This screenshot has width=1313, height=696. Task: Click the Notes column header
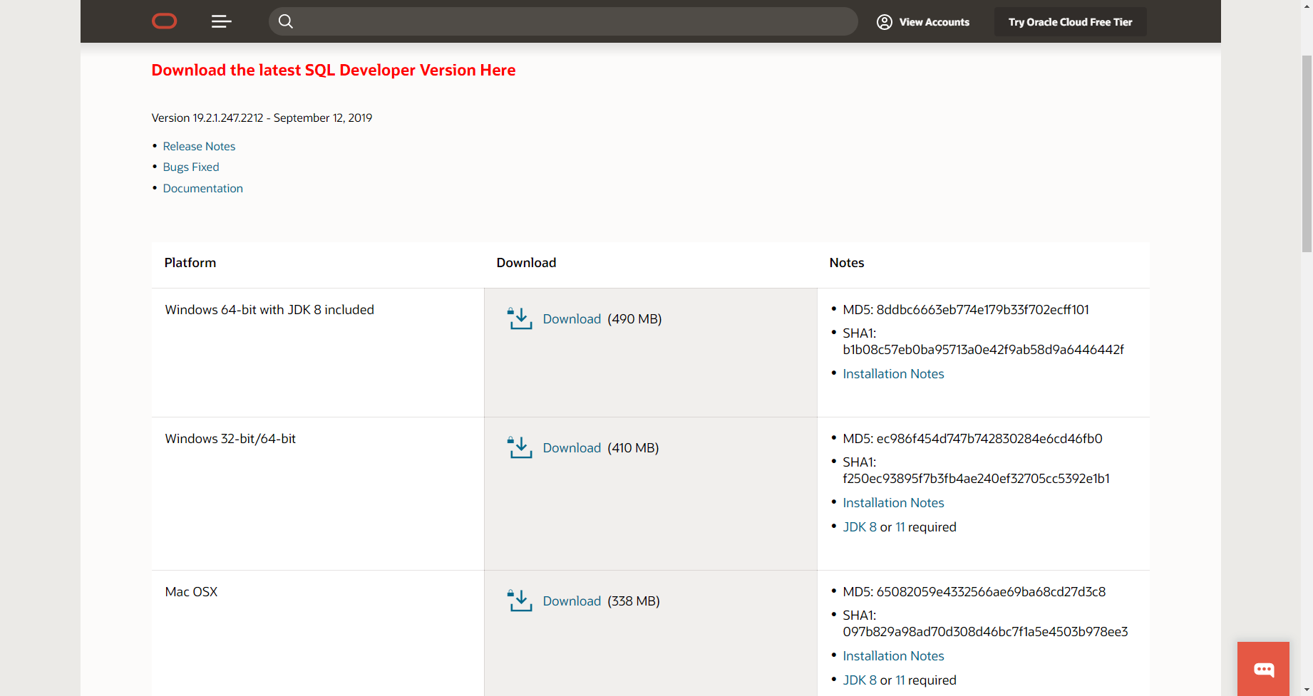pyautogui.click(x=847, y=263)
